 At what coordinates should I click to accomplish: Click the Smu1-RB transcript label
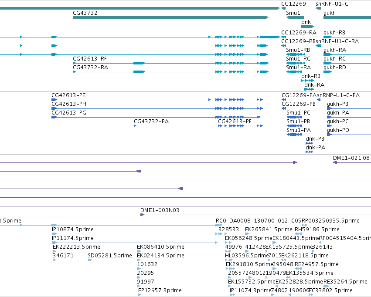[298, 50]
